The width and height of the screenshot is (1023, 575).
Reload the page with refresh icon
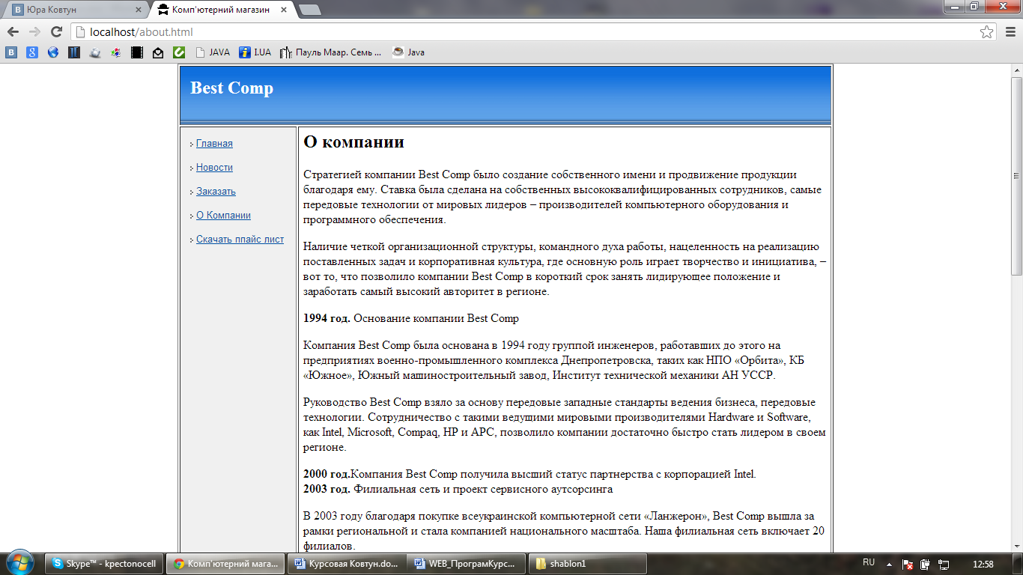click(56, 31)
